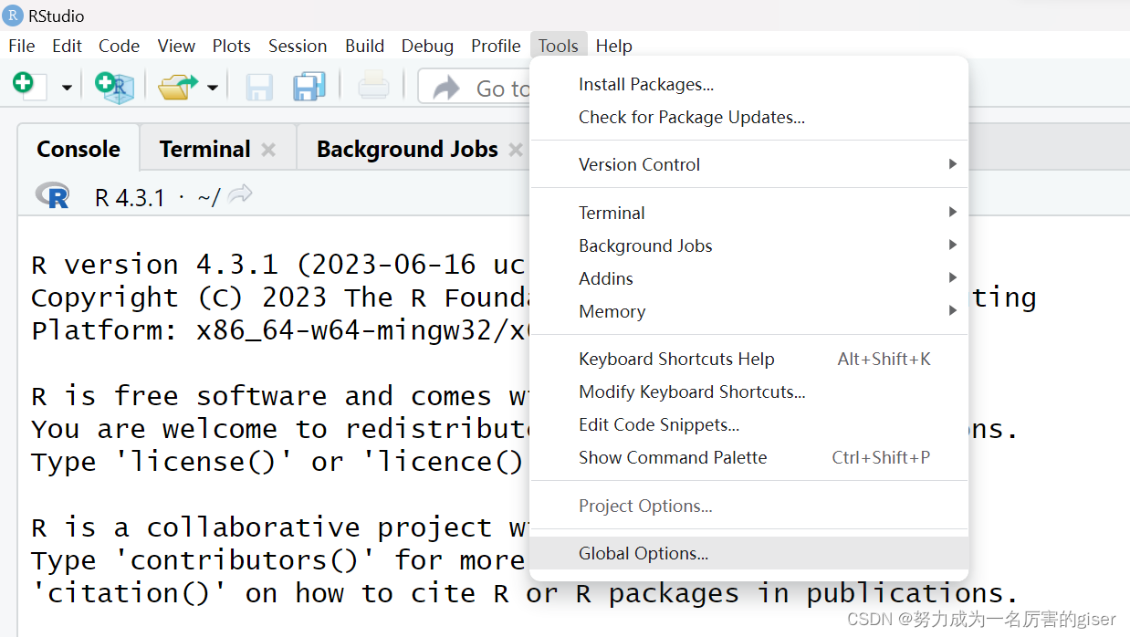Expand the recent files dropdown arrow
The height and width of the screenshot is (637, 1130).
(213, 88)
